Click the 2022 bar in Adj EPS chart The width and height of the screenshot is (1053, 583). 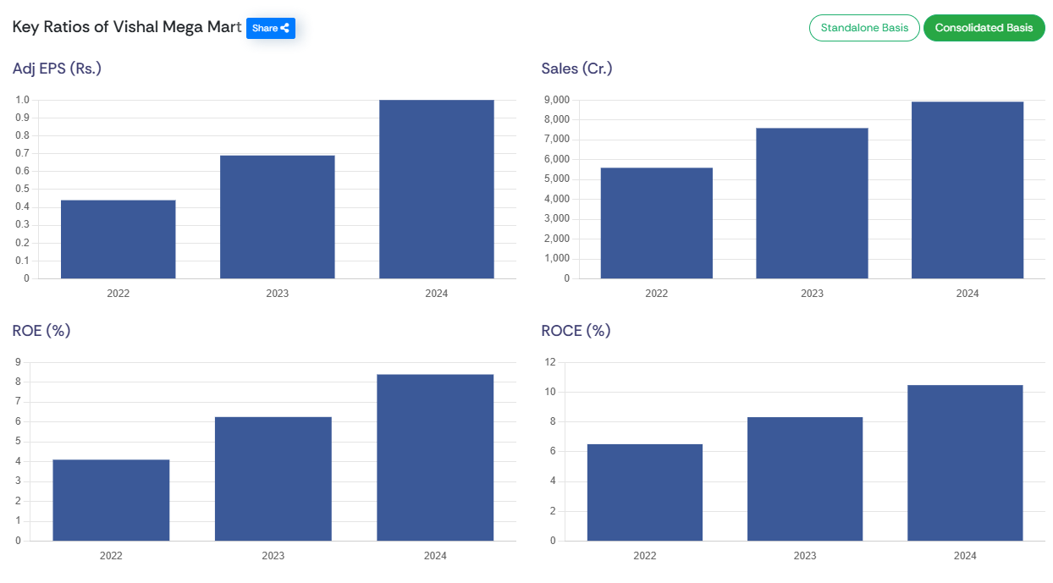(x=119, y=239)
